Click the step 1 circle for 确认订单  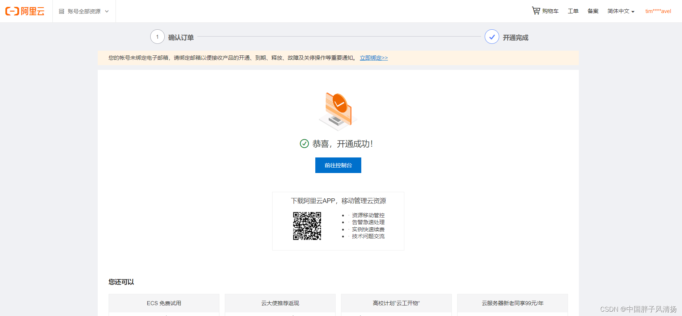pos(157,37)
